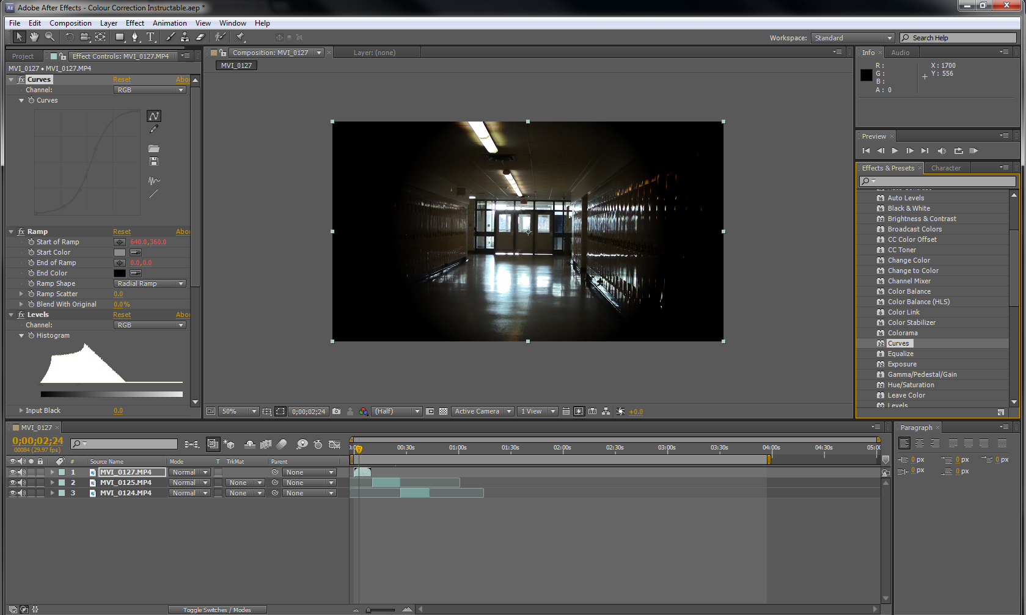The image size is (1026, 615).
Task: Reset the Ramp effect
Action: click(x=122, y=231)
